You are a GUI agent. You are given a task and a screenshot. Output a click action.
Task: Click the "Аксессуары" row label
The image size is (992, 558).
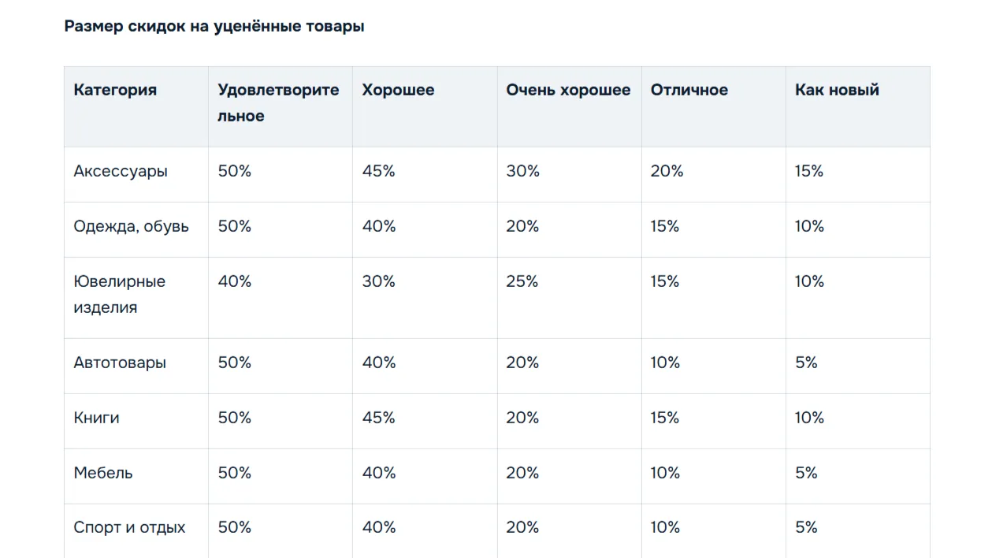121,171
